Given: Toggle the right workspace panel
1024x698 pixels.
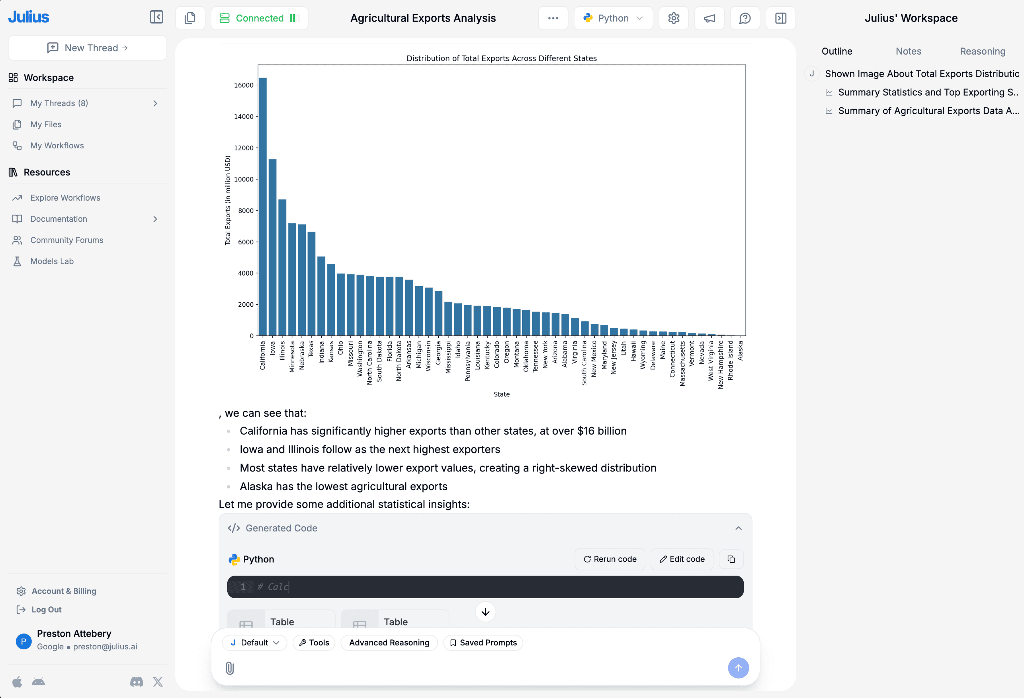Looking at the screenshot, I should click(x=780, y=18).
